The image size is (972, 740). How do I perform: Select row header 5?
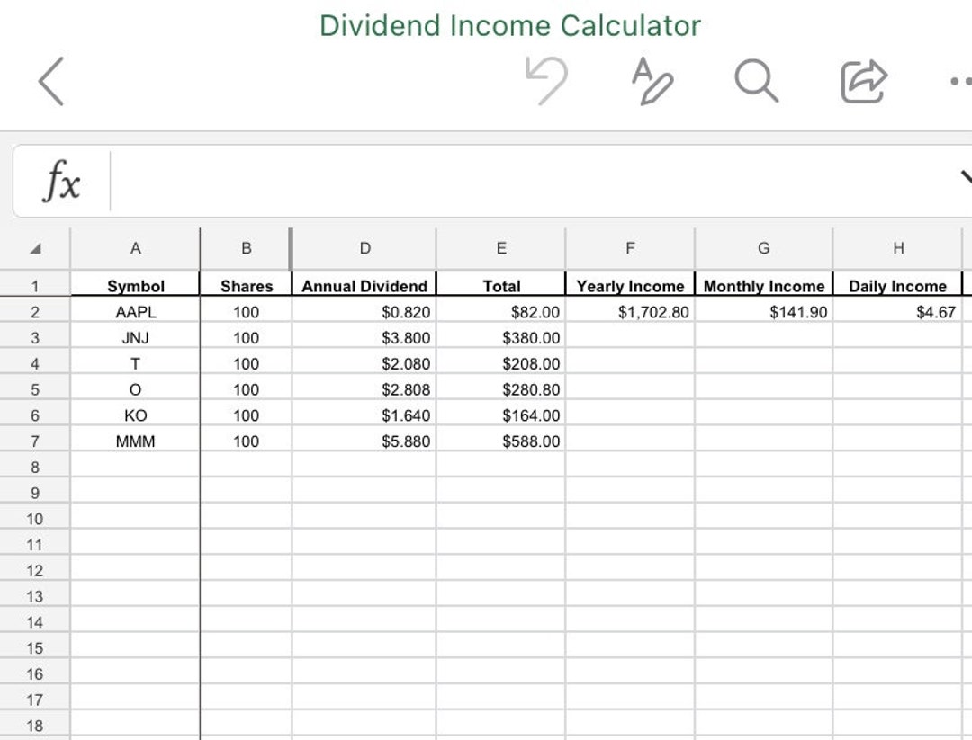(x=36, y=389)
